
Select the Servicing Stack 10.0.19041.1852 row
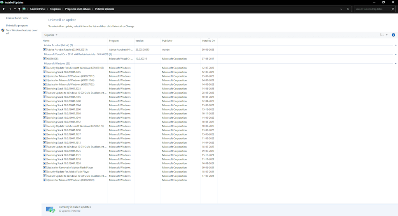coord(129,122)
